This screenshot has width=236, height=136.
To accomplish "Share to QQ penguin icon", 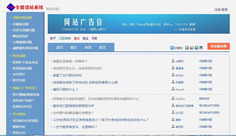I will click(x=201, y=48).
